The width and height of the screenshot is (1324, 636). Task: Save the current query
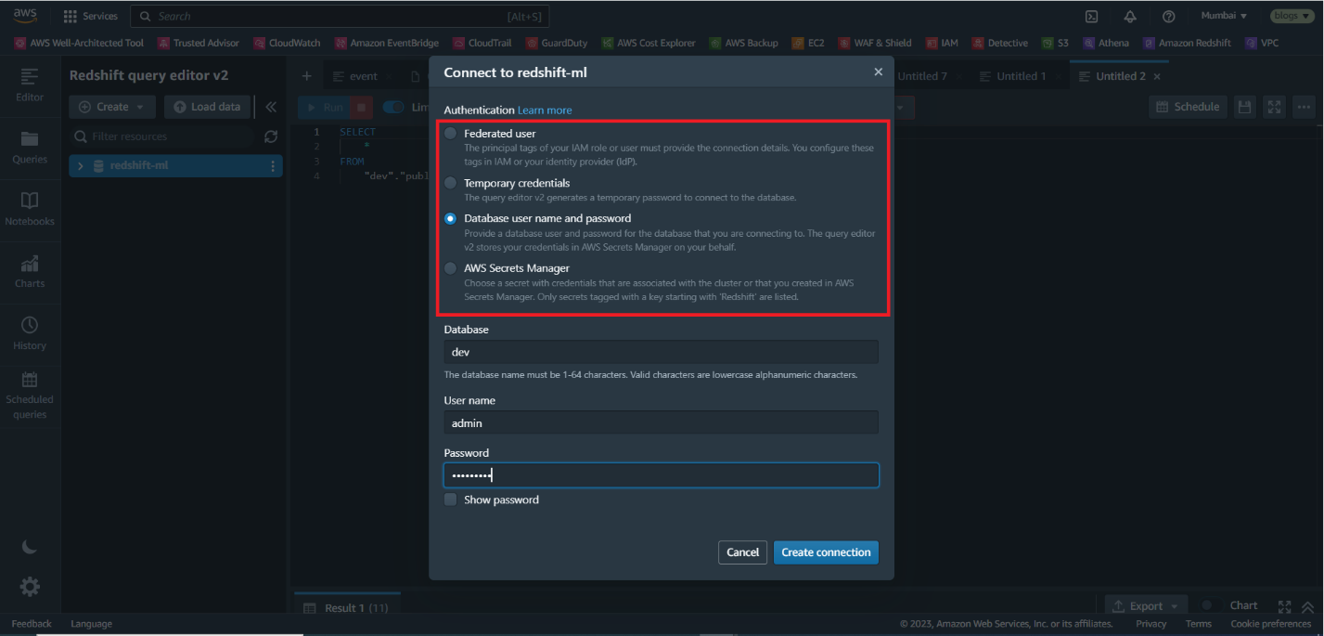1245,107
